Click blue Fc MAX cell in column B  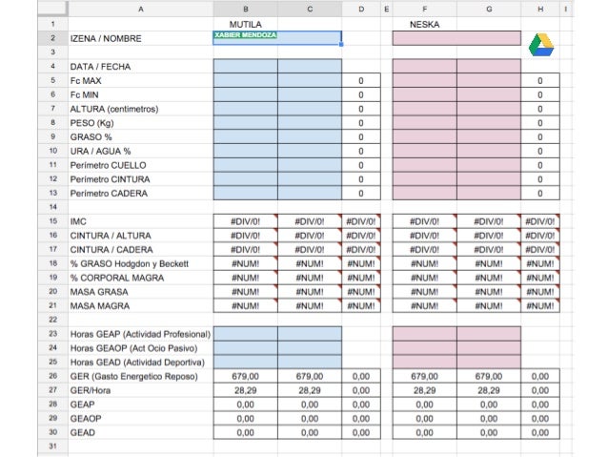pyautogui.click(x=246, y=80)
